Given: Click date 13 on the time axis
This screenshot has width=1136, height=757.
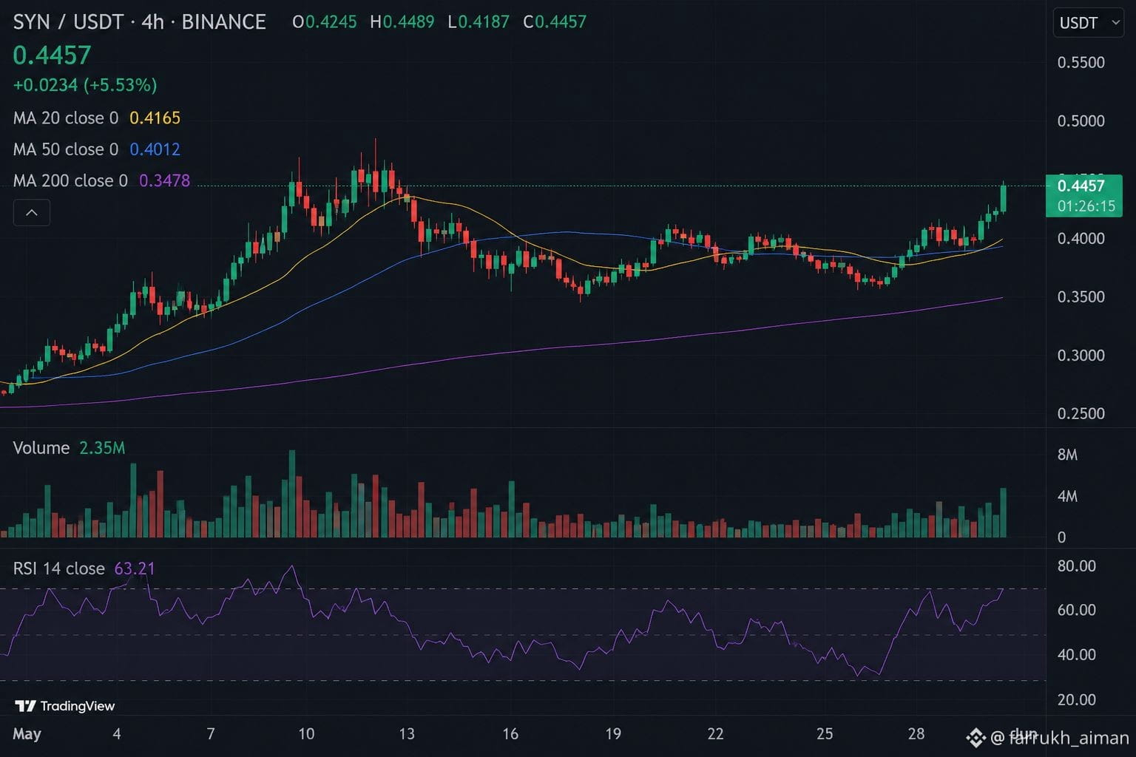Looking at the screenshot, I should 407,734.
